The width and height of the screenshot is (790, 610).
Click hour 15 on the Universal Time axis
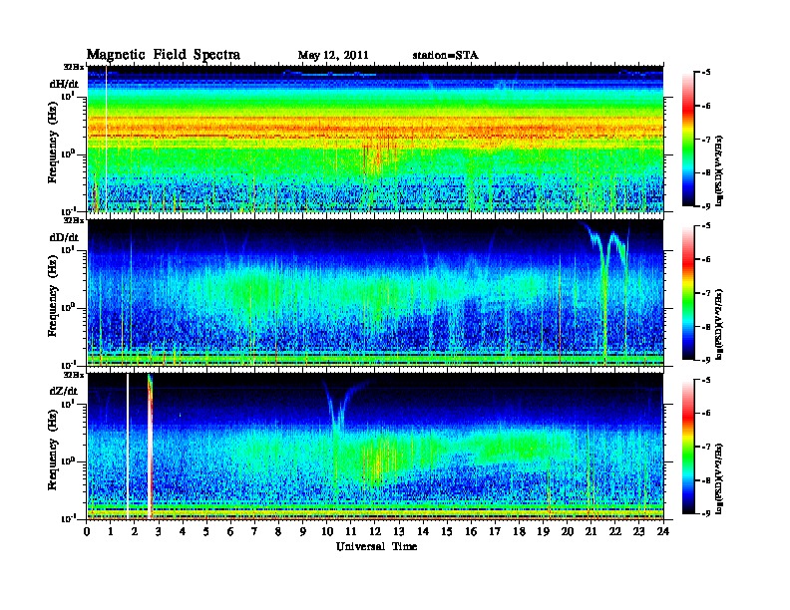(x=447, y=532)
